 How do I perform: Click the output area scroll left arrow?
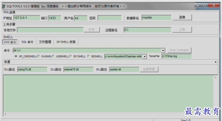pyautogui.click(x=5, y=114)
